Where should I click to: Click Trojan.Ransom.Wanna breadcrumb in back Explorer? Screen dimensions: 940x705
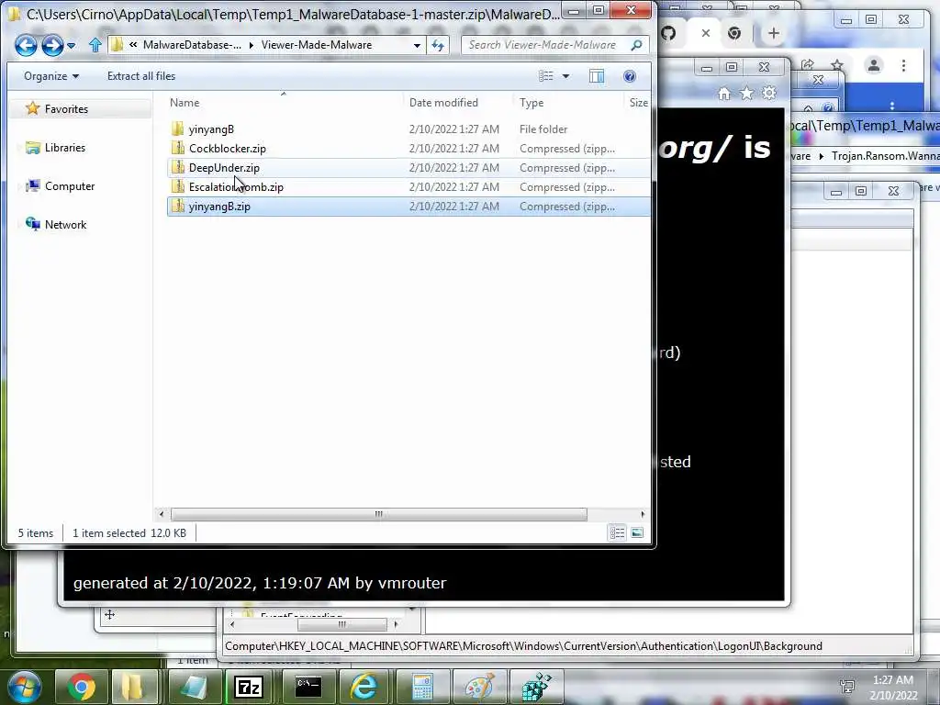point(886,156)
